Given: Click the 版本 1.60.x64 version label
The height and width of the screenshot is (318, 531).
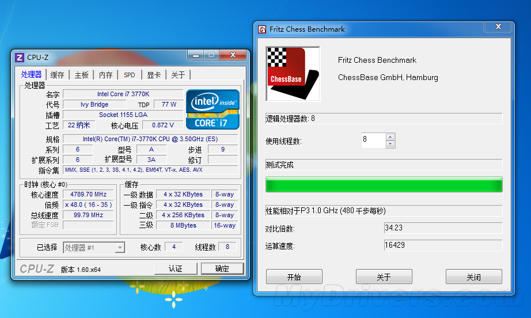Looking at the screenshot, I should point(81,270).
